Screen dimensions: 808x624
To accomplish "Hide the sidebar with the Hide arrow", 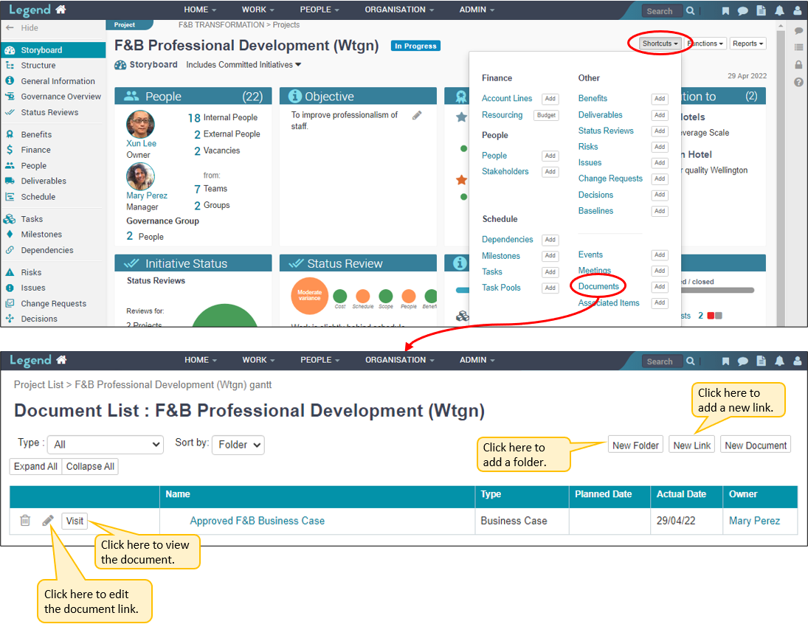I will pyautogui.click(x=22, y=28).
